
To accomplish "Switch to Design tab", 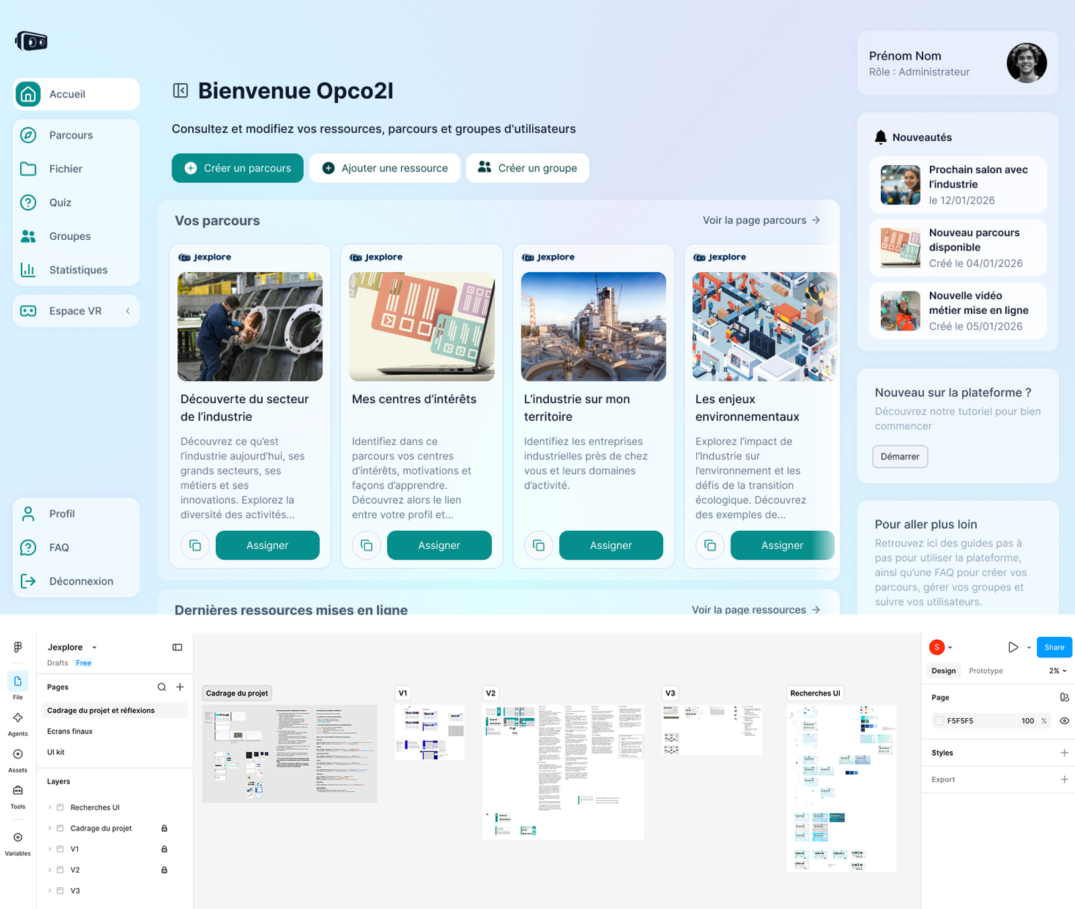I will tap(943, 670).
